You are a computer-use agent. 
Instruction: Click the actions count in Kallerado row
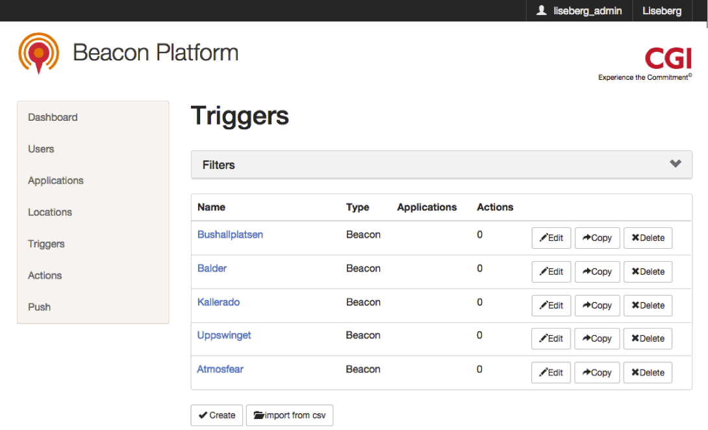(x=479, y=302)
